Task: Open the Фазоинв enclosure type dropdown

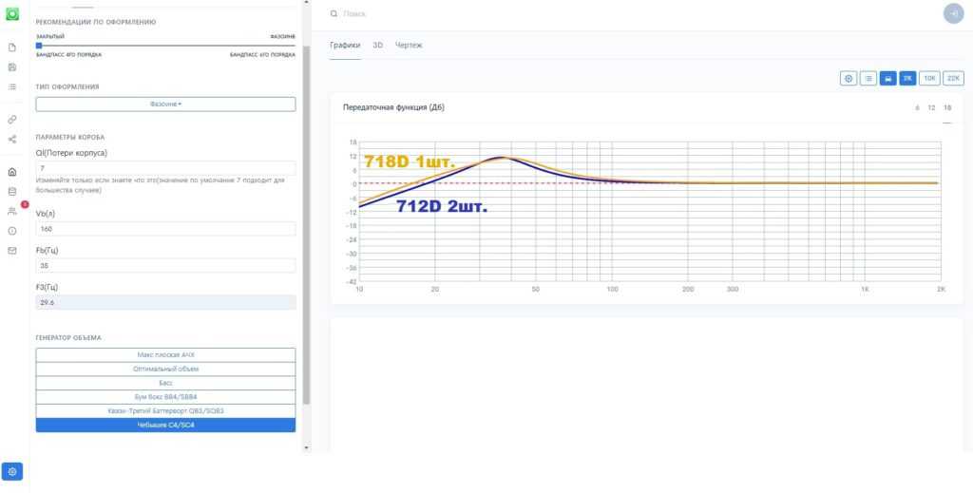Action: pos(165,104)
